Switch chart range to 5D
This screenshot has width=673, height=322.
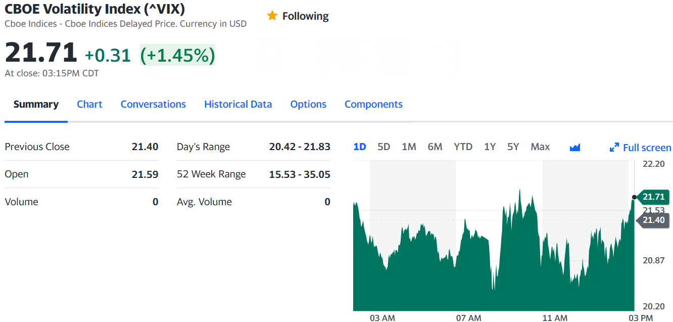[x=384, y=147]
